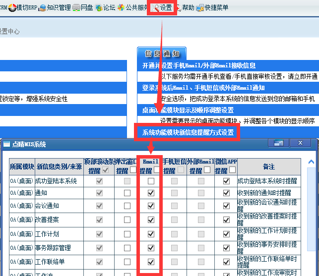Open 知识管理 via its icon
The image size is (319, 276).
coord(43,7)
